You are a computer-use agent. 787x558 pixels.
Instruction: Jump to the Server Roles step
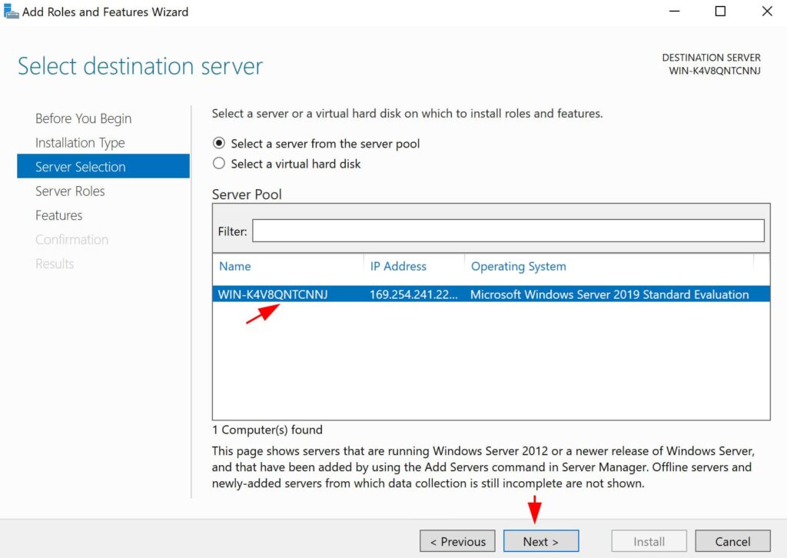pos(70,191)
